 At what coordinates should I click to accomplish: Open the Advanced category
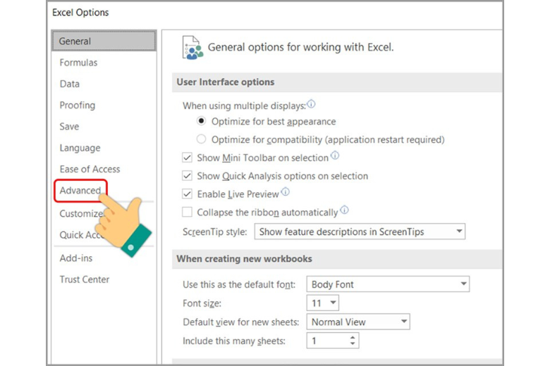coord(80,191)
